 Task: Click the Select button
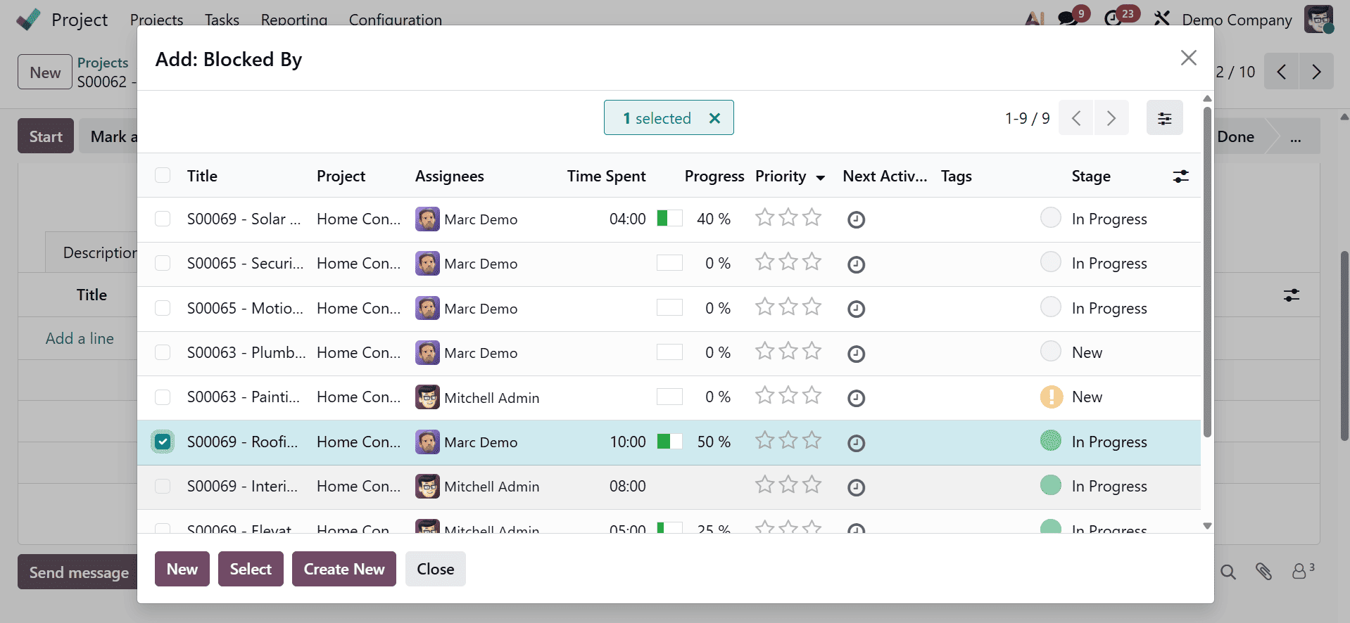click(251, 569)
